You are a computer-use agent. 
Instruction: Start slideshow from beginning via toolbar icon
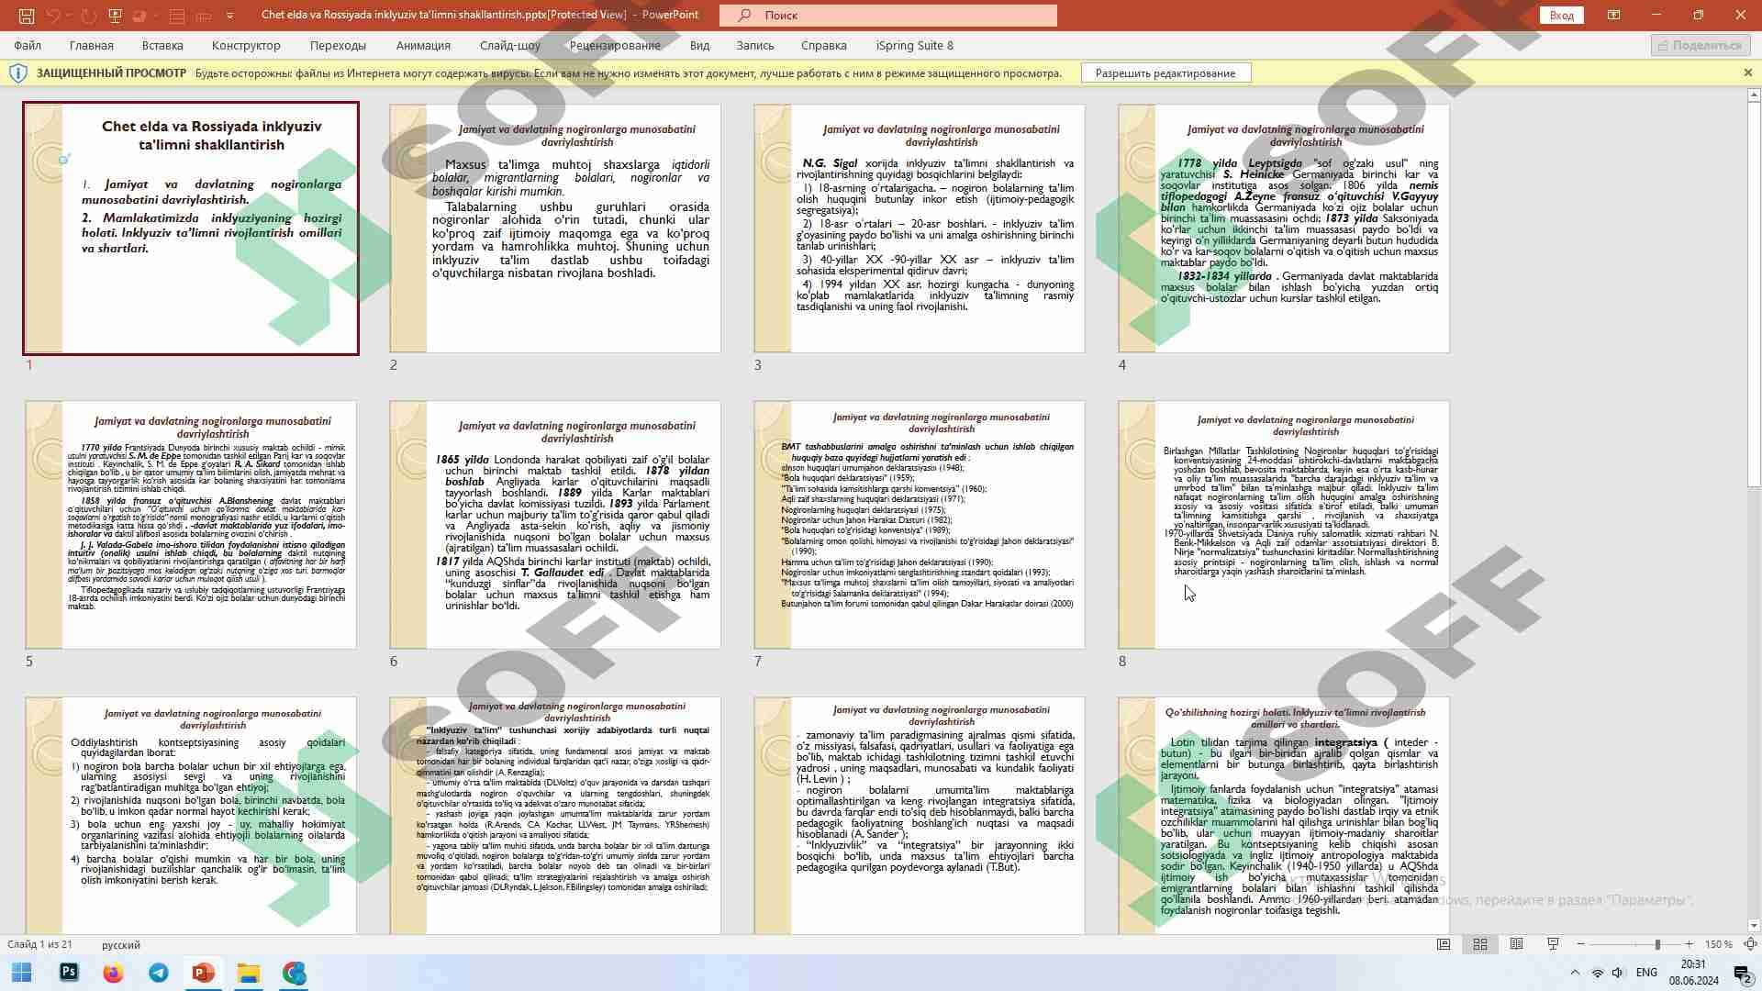115,16
